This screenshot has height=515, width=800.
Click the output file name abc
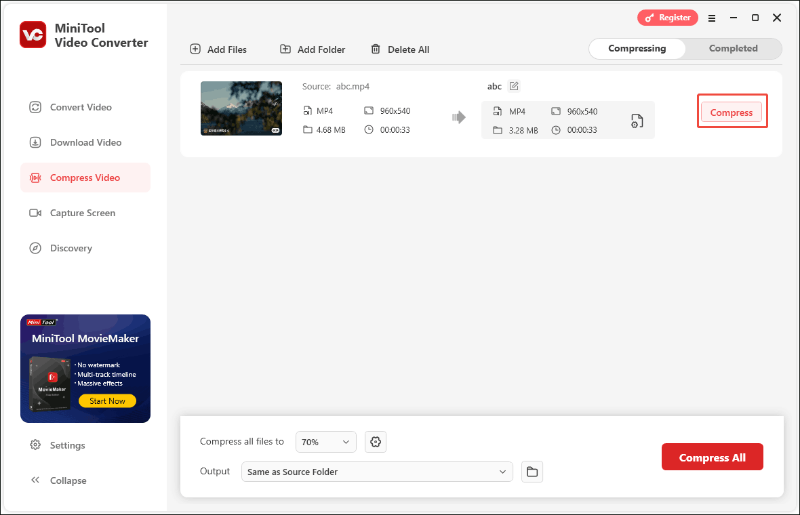coord(494,86)
